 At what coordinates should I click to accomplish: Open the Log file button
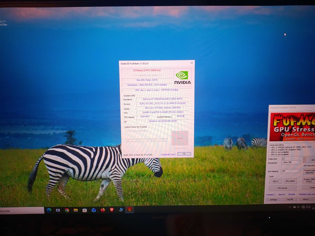pos(290,199)
